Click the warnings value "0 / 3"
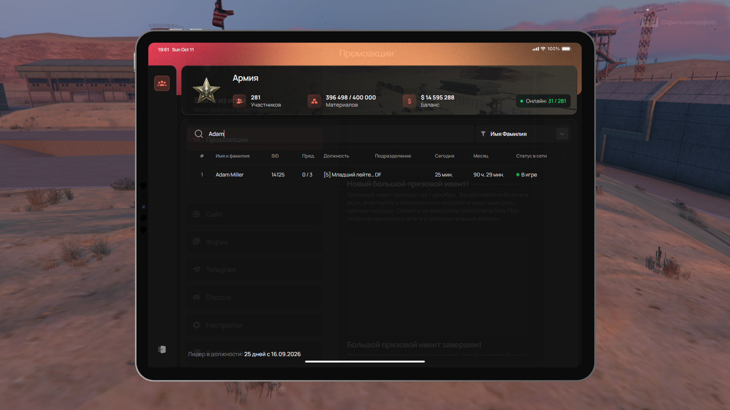 click(x=307, y=175)
